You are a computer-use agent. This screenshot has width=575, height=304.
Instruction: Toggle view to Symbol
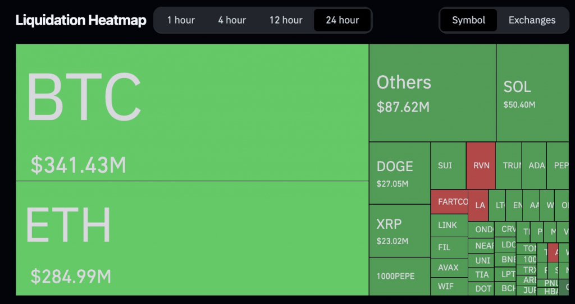click(x=468, y=20)
